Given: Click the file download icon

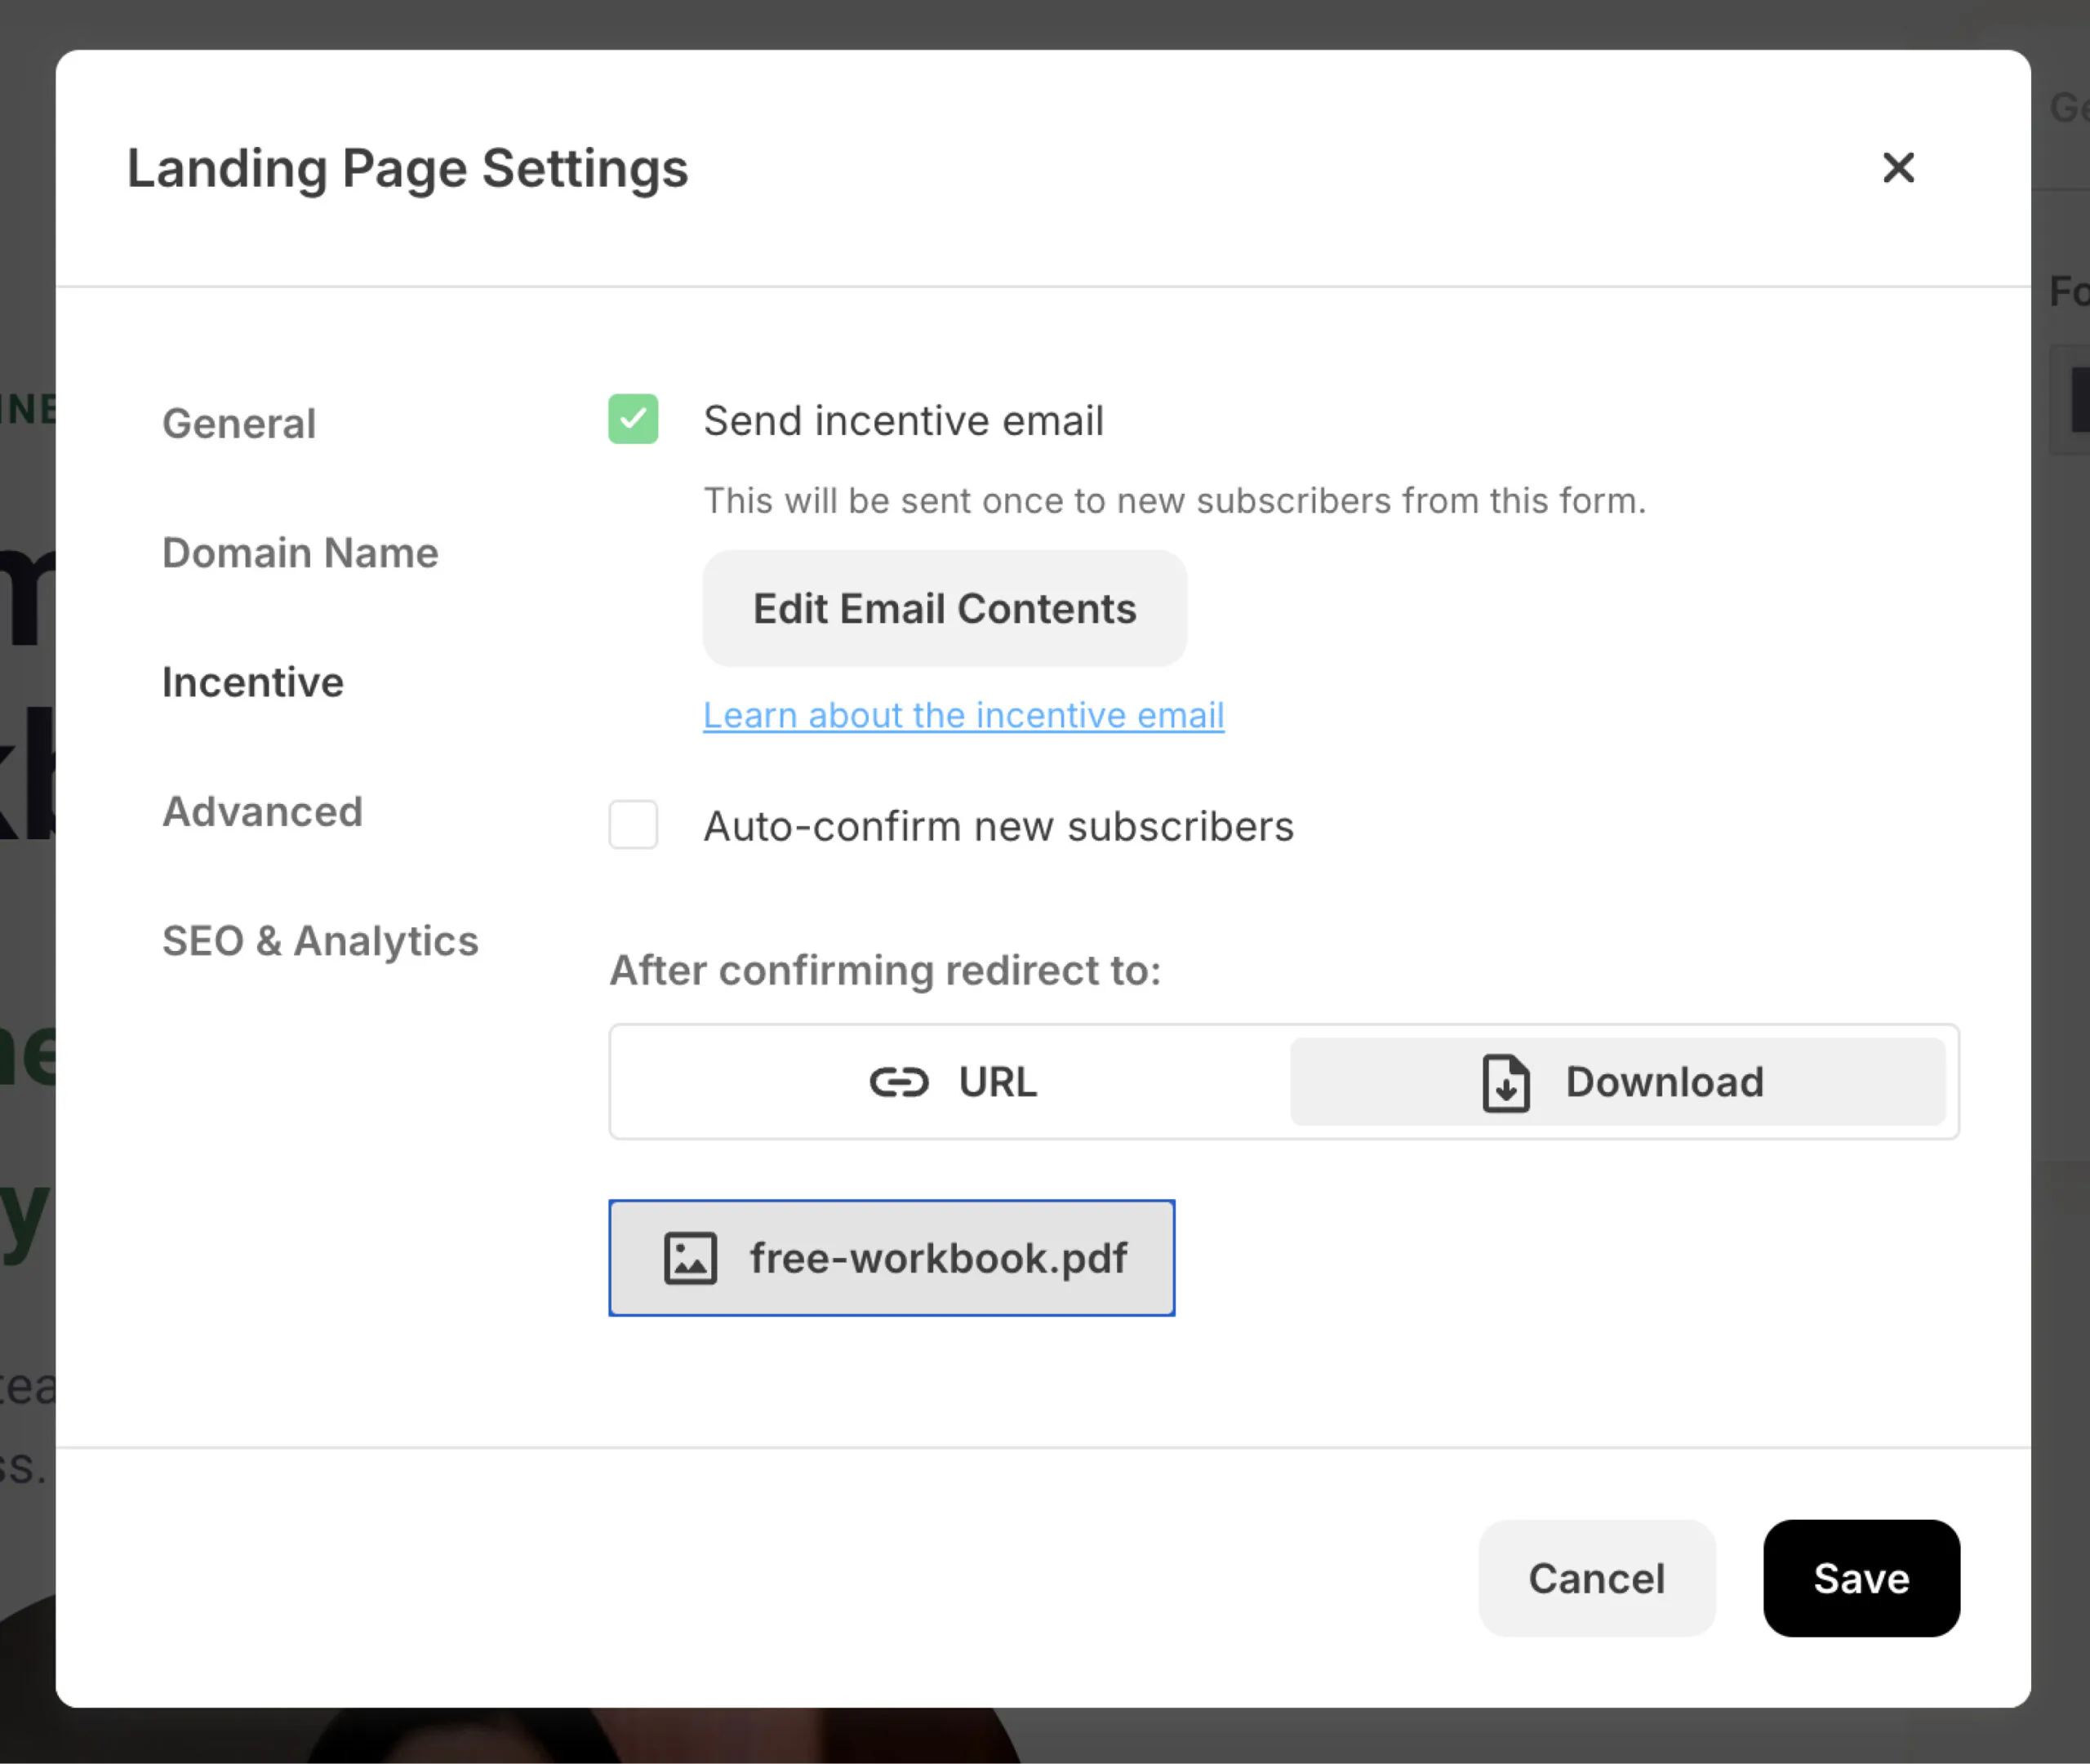Looking at the screenshot, I should coord(1505,1083).
